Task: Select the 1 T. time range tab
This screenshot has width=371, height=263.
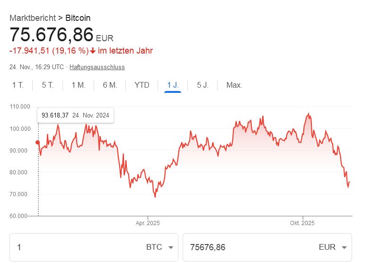Action: [x=18, y=85]
